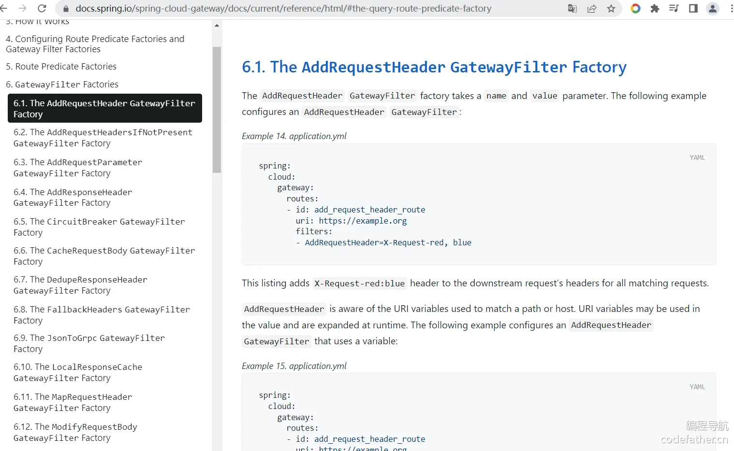
Task: Open '5. Route Predicate Factories' in sidebar
Action: coord(61,67)
